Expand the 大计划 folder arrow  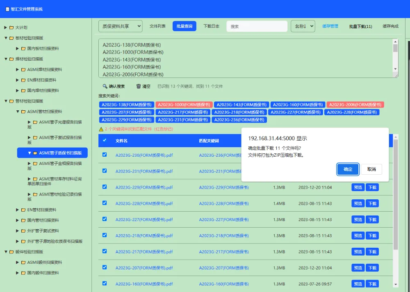click(5, 27)
